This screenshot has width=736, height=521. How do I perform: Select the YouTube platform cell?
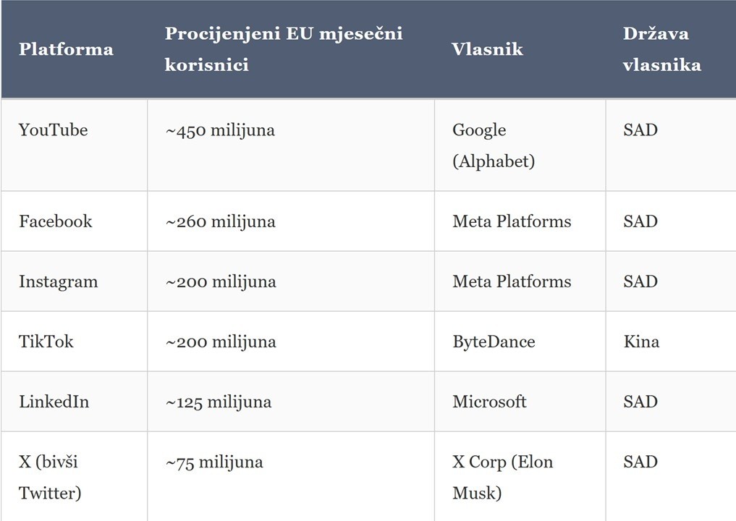[x=54, y=130]
